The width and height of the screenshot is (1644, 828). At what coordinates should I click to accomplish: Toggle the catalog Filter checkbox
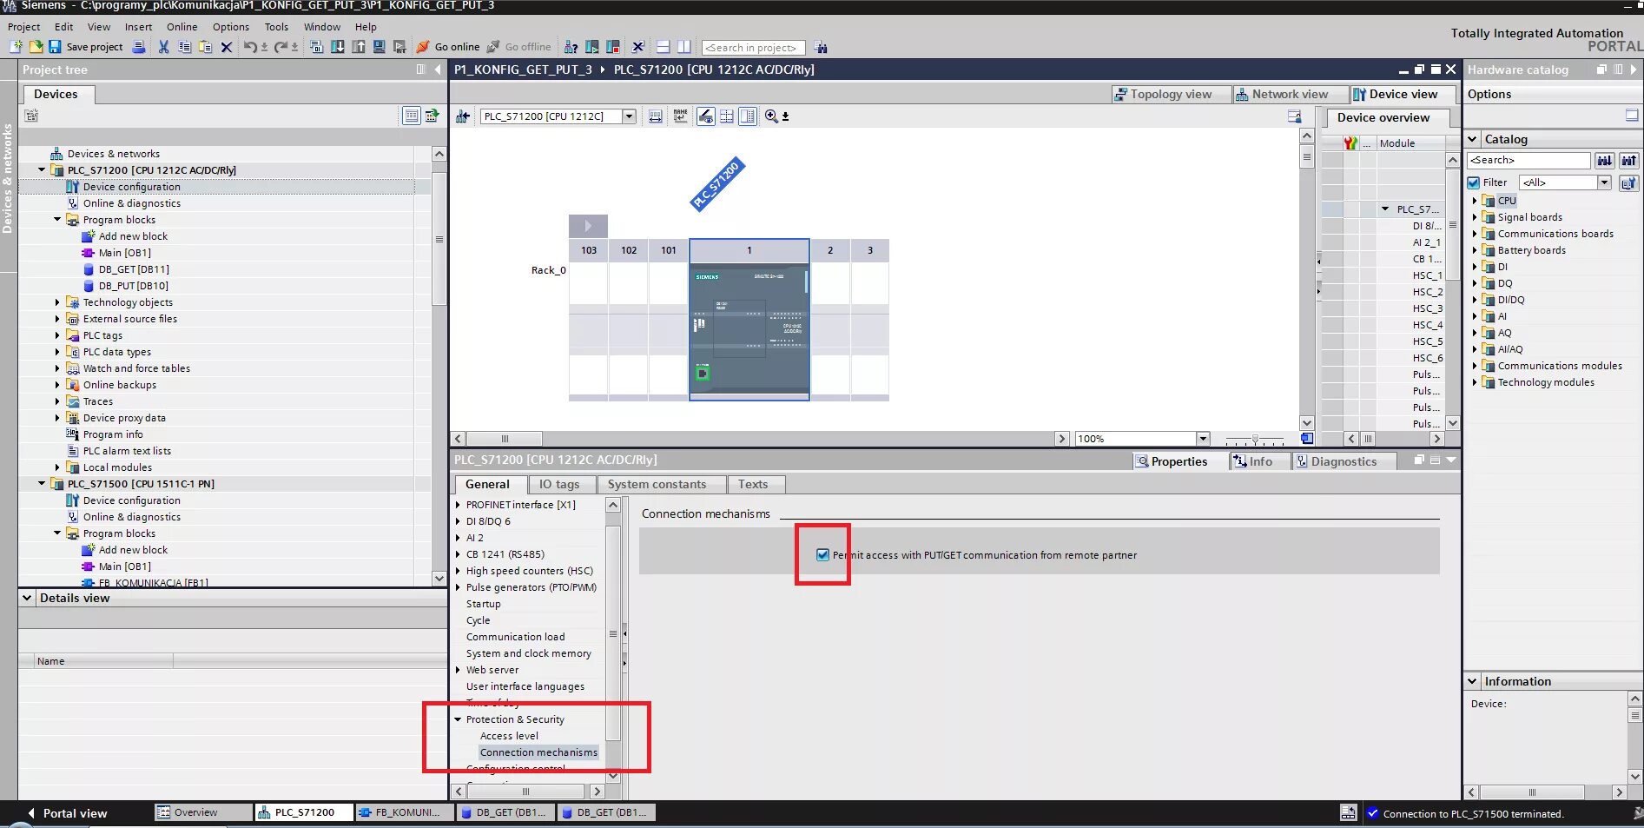pyautogui.click(x=1474, y=182)
